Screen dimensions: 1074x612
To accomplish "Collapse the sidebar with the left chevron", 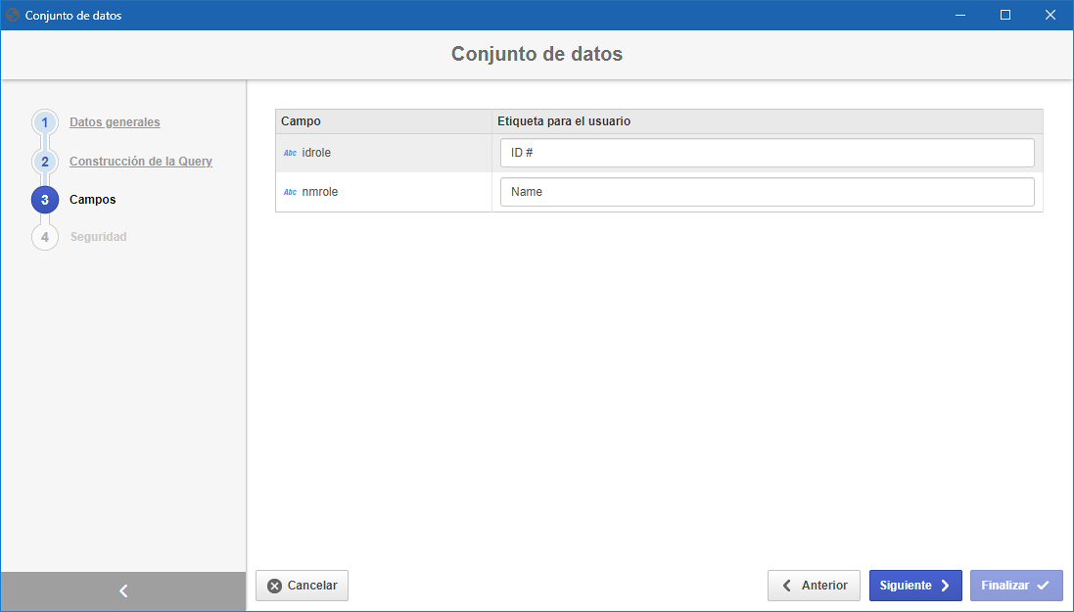I will [x=123, y=590].
